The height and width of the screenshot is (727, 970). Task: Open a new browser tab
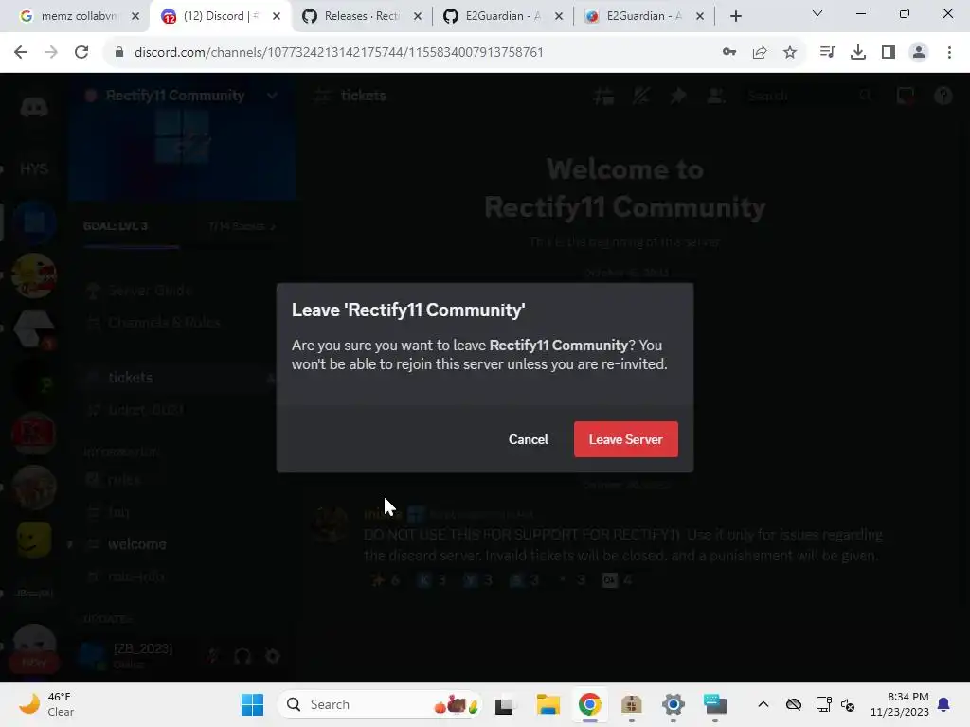coord(735,17)
